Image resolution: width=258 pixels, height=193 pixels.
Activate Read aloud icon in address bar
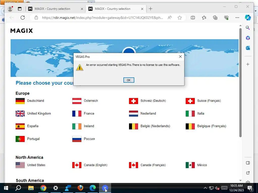point(170,18)
